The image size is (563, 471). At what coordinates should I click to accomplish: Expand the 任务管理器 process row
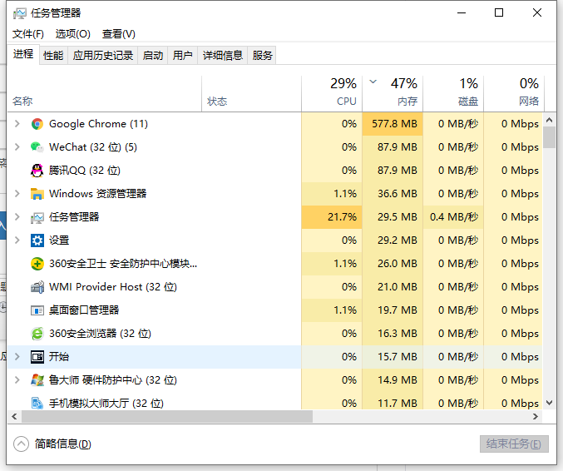coord(17,217)
